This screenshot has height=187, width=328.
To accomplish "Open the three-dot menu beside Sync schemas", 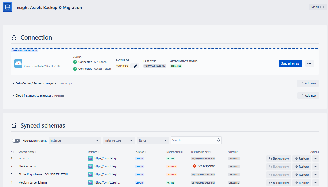I will pyautogui.click(x=310, y=63).
